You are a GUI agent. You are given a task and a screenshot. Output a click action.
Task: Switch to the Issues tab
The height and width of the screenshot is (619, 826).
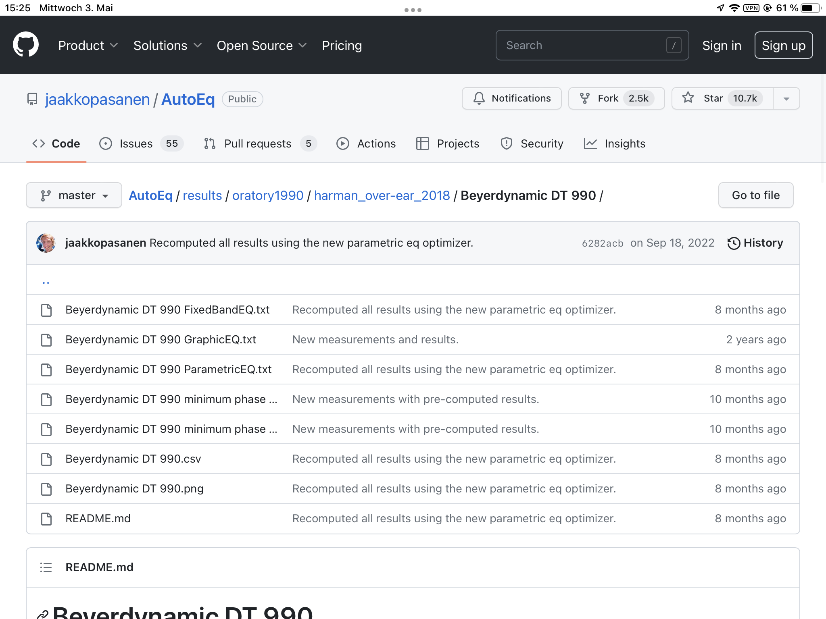tap(141, 143)
